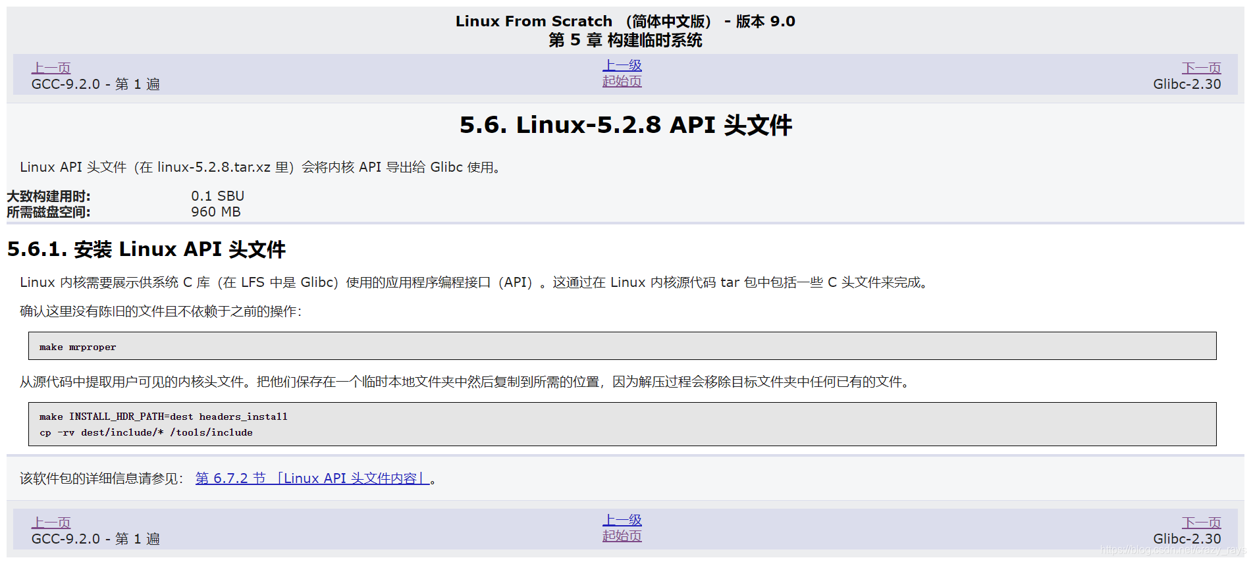This screenshot has width=1253, height=562.
Task: Click the 'cp -rv dest/include/* /tools/include' command line
Action: pyautogui.click(x=146, y=432)
